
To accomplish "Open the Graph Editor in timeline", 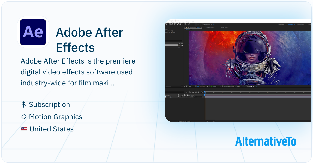I will [202, 92].
